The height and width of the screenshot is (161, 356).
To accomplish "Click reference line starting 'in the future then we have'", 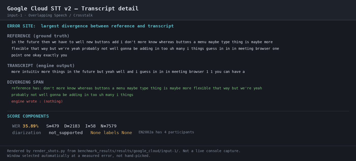I will coord(142,42).
